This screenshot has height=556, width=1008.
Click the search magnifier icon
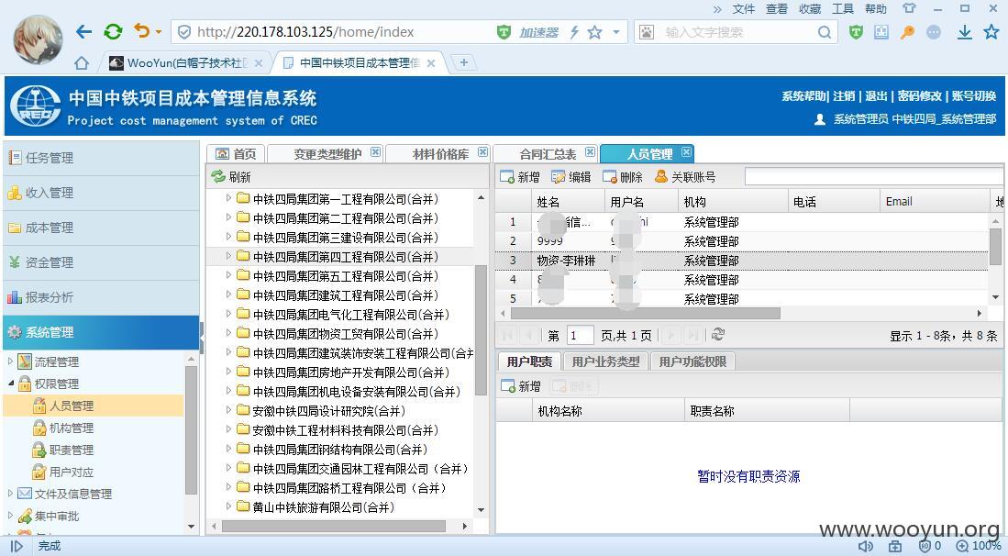(825, 32)
